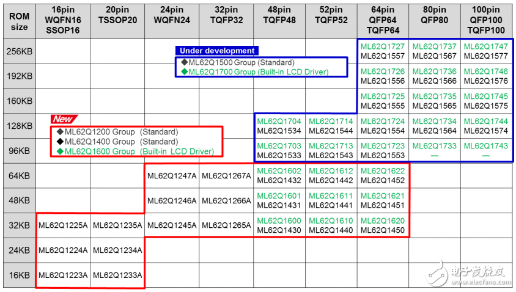Select ML62Q1557 in 64pin column
This screenshot has width=516, height=292.
[382, 56]
